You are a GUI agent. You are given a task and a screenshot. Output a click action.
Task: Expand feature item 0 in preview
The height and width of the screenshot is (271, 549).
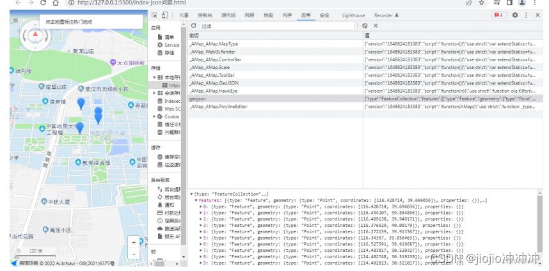[x=201, y=207]
